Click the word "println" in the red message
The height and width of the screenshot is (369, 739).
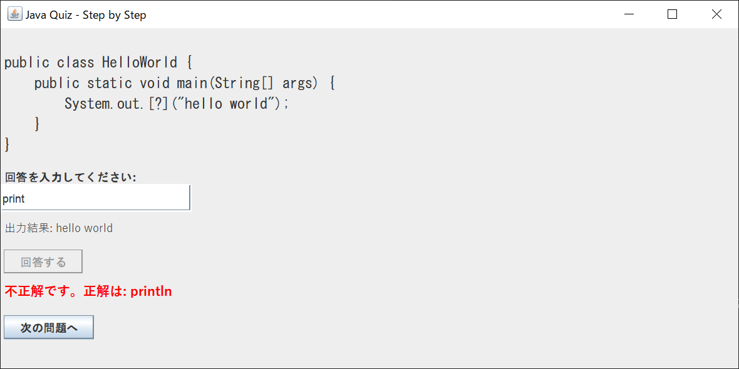pos(151,291)
